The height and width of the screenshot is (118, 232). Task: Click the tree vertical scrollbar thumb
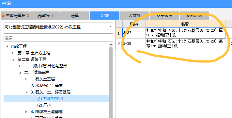[x=111, y=82]
